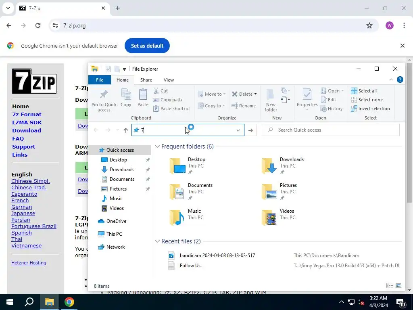Click Copy path command

click(167, 100)
